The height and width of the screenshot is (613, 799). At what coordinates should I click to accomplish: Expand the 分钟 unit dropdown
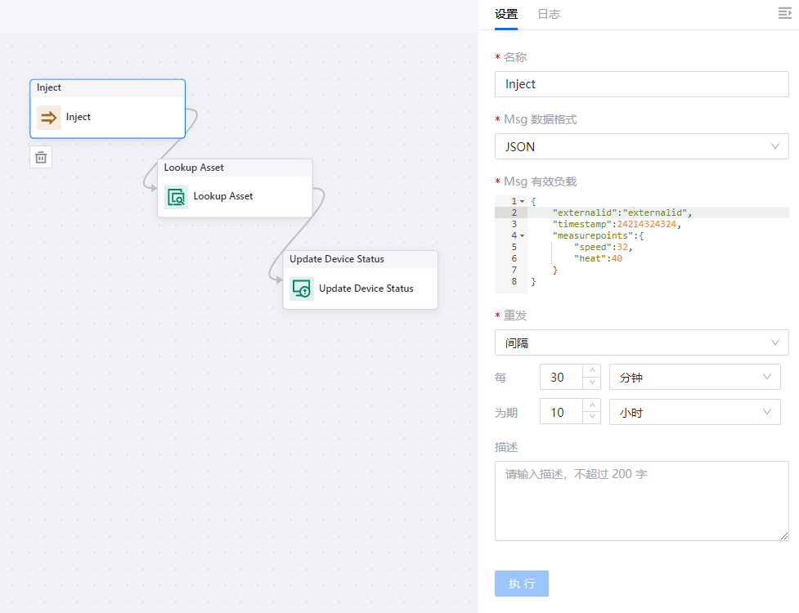tap(694, 377)
